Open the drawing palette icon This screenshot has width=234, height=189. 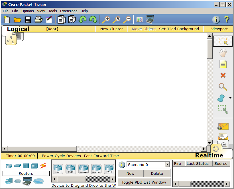139,20
